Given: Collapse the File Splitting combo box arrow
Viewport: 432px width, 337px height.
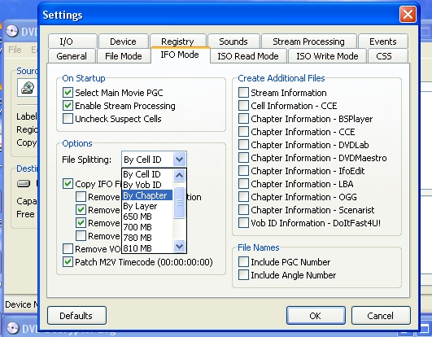Looking at the screenshot, I should [179, 160].
